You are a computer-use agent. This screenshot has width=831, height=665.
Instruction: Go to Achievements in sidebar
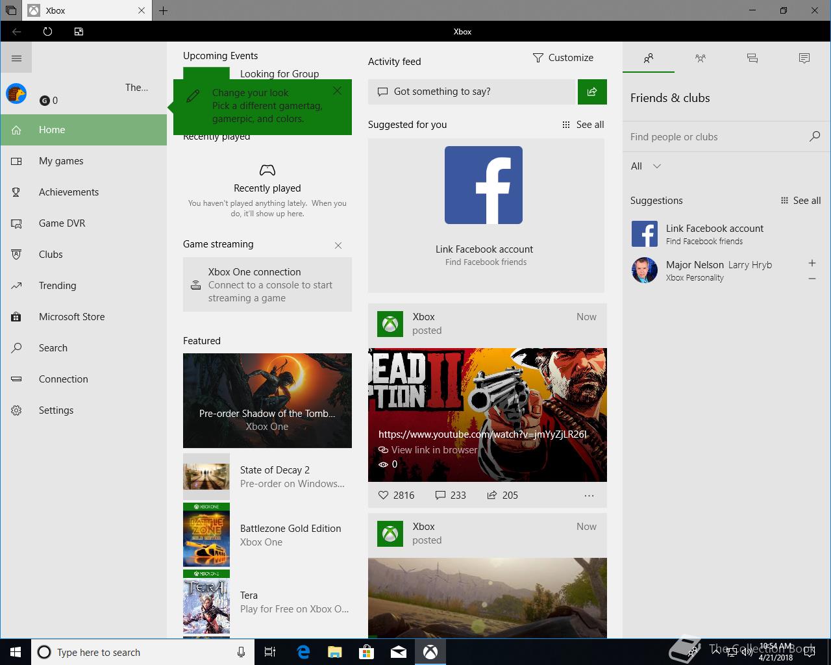click(69, 192)
